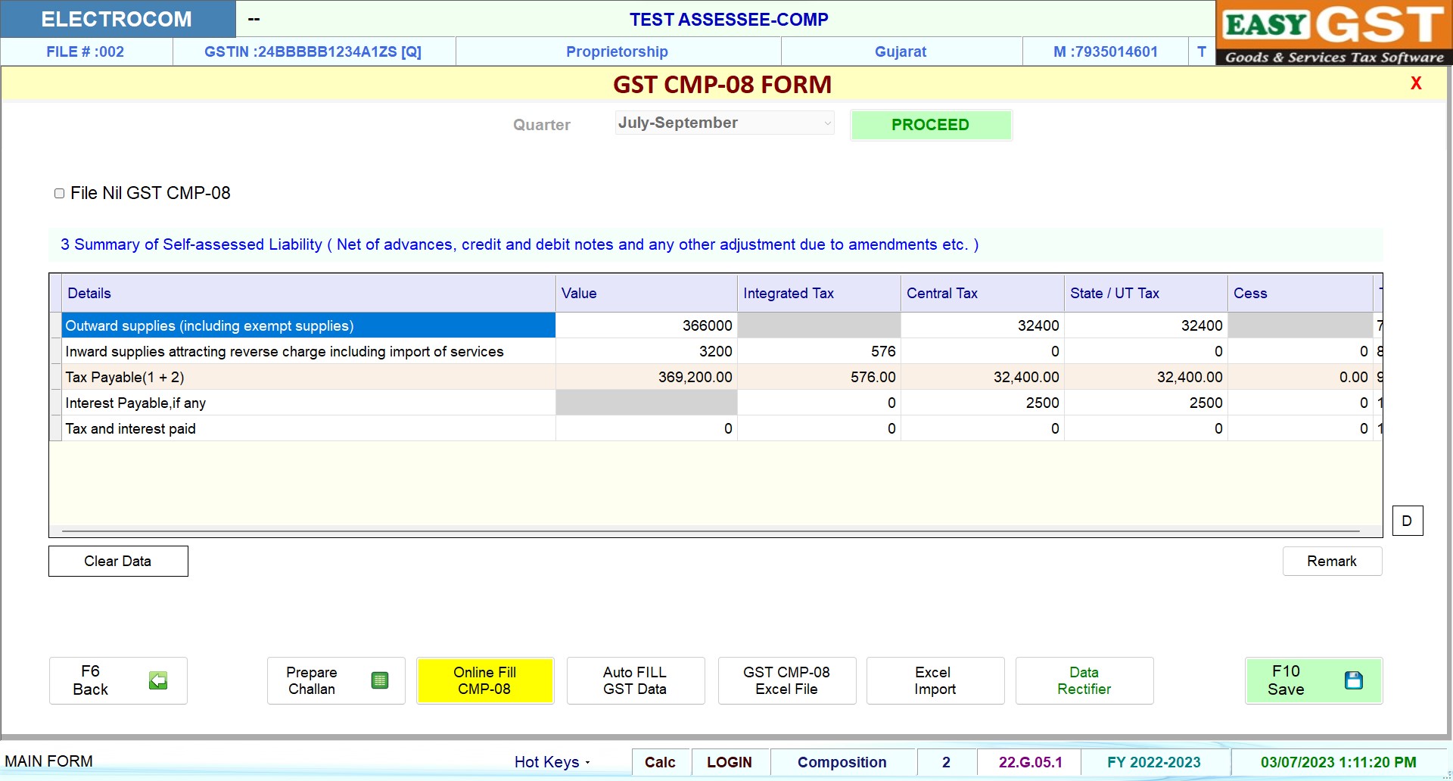Viewport: 1453px width, 781px height.
Task: Click the T indicator in header bar
Action: 1201,51
